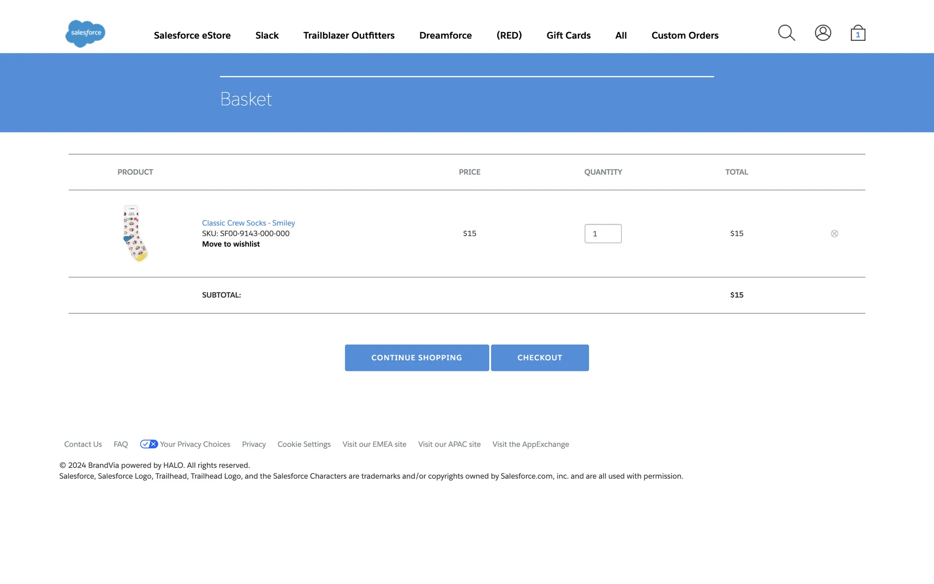Click the Smiley socks product thumbnail
Image resolution: width=934 pixels, height=584 pixels.
pyautogui.click(x=135, y=234)
